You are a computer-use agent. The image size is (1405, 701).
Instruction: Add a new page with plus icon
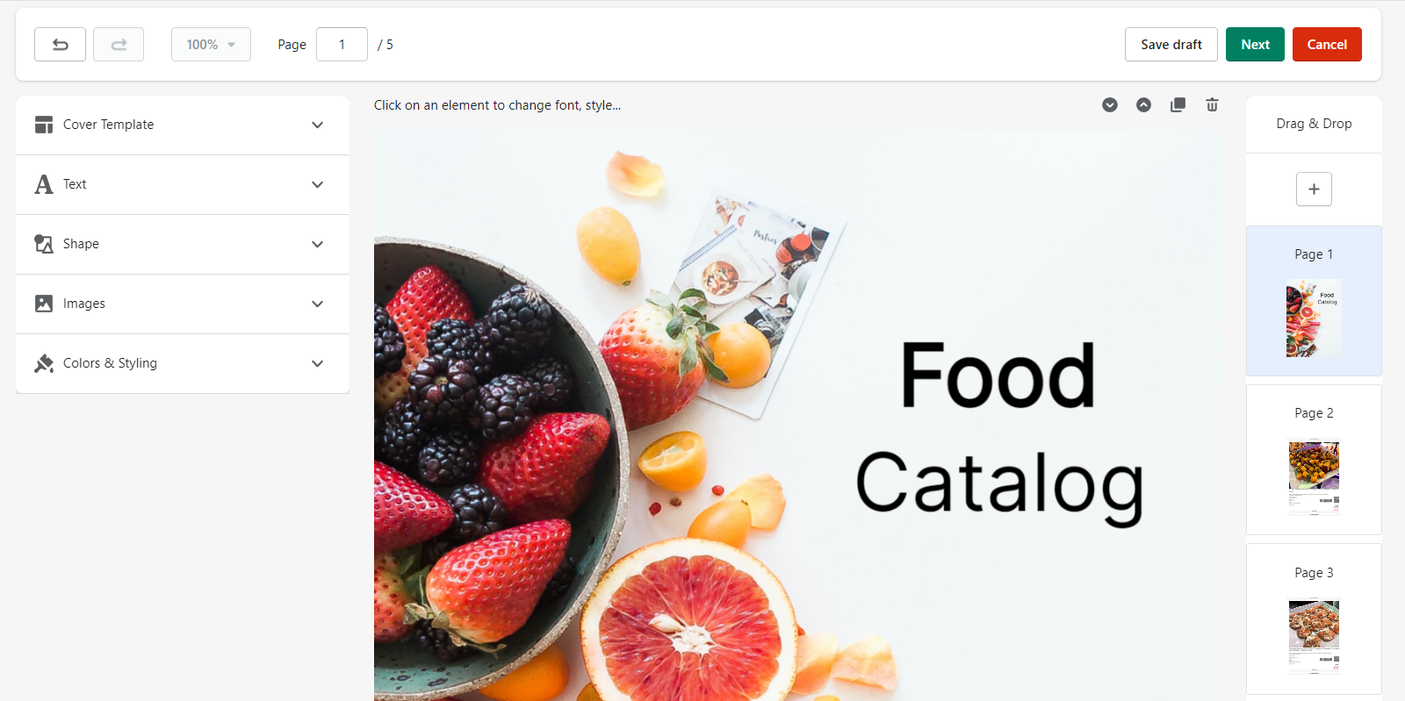(x=1314, y=190)
